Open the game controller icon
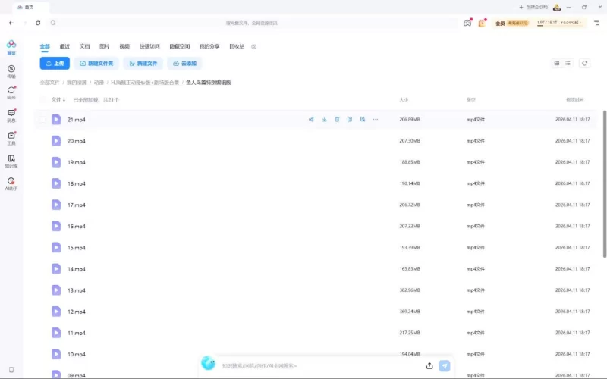This screenshot has height=379, width=607. [x=467, y=23]
